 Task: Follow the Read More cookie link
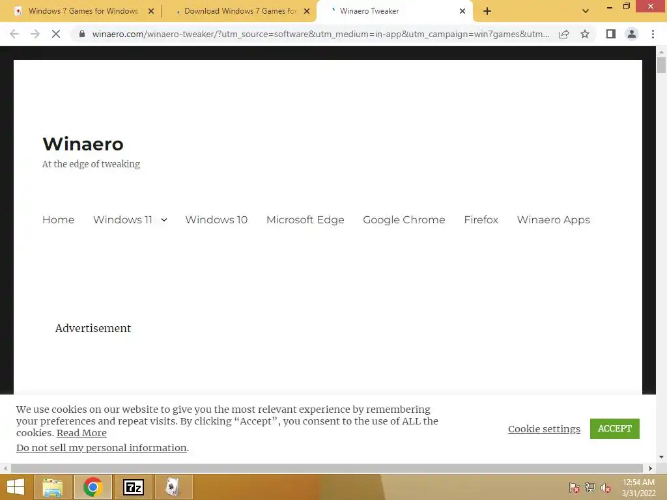tap(81, 433)
